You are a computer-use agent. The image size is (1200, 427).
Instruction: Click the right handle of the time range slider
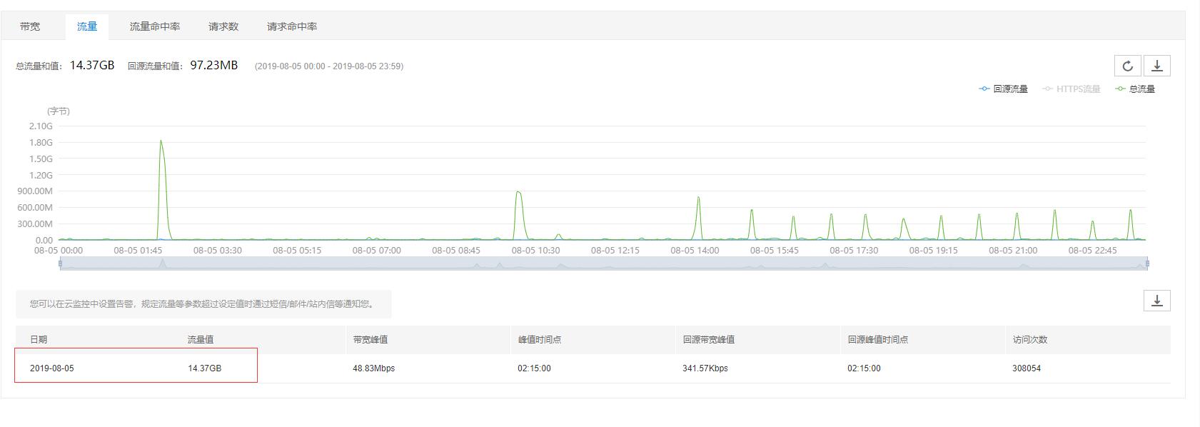(1147, 263)
